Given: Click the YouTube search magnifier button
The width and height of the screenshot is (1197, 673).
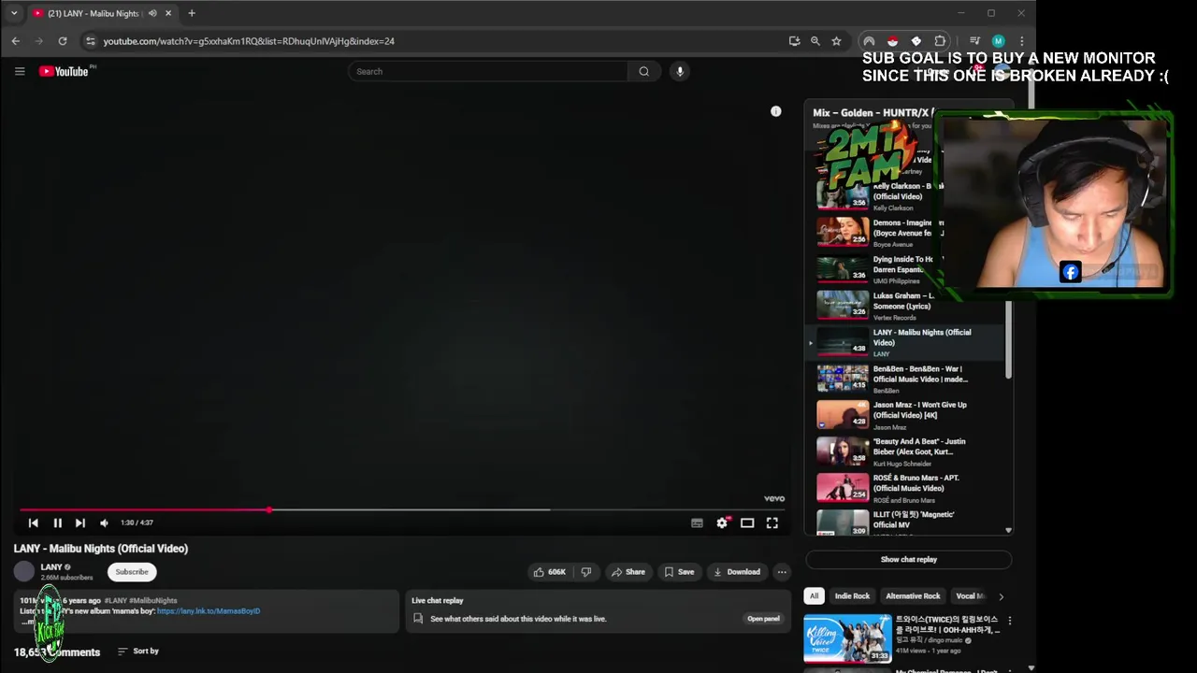Looking at the screenshot, I should pyautogui.click(x=643, y=71).
